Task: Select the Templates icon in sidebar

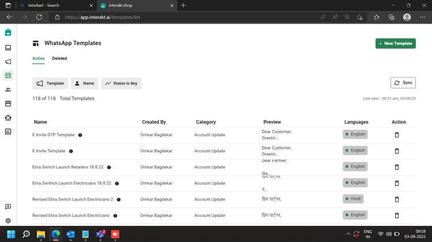Action: (x=8, y=75)
